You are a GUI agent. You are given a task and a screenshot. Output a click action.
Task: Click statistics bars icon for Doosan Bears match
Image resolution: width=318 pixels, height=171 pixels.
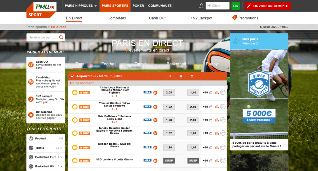tap(217, 147)
